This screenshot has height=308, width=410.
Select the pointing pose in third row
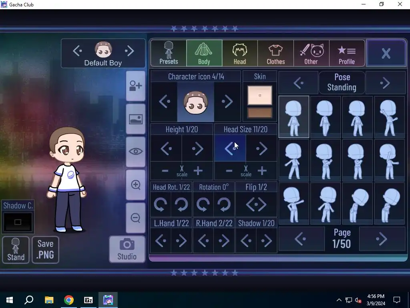pyautogui.click(x=293, y=204)
